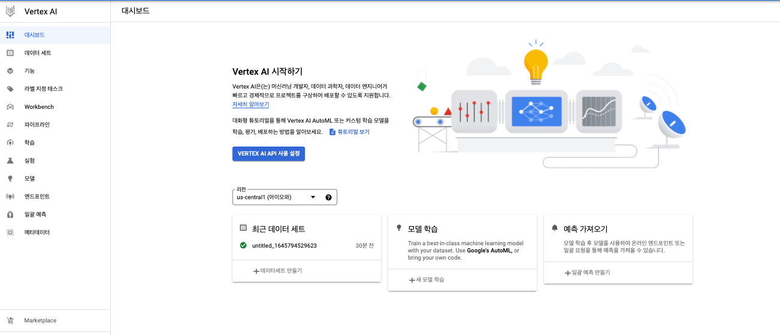Viewport: 780px width, 335px height.
Task: Click the Vertex AI 시작하기 heading
Action: tap(267, 72)
